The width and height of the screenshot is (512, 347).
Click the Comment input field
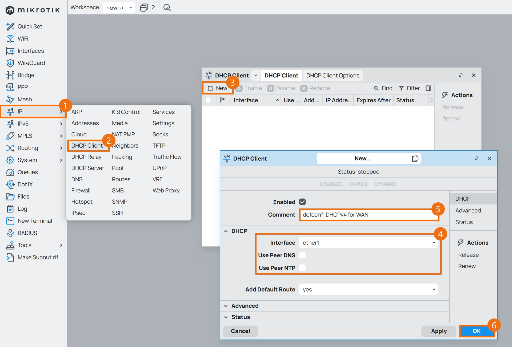(369, 215)
